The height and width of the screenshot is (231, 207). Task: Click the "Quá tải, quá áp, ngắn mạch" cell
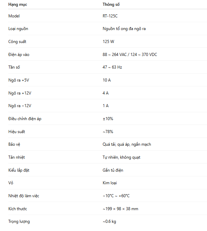tap(126, 144)
